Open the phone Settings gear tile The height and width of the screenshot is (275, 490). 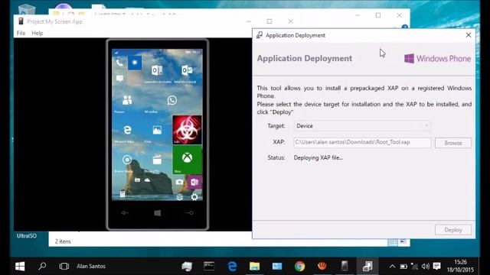194,196
